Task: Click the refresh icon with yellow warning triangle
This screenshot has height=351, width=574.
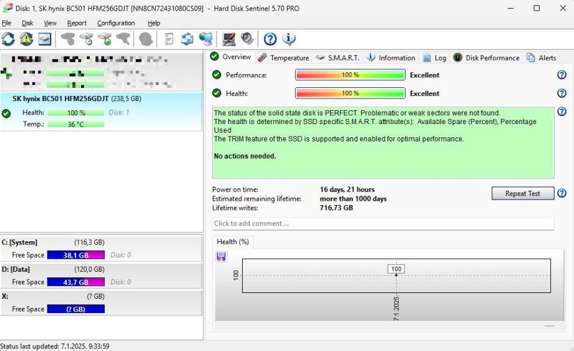Action: 26,39
